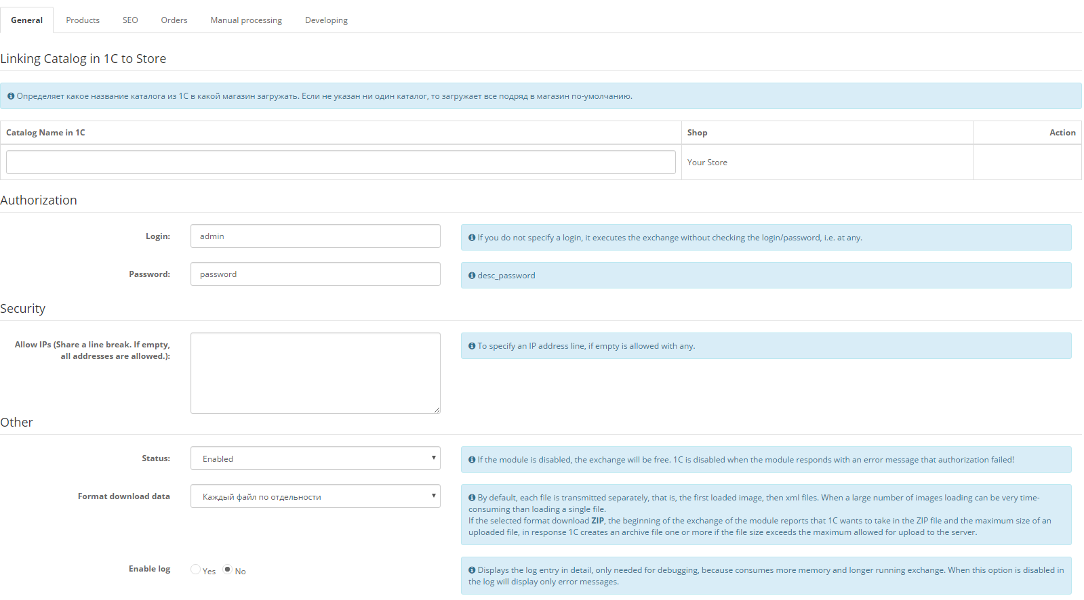Click info icon in format download hint
The image size is (1084, 600).
(x=472, y=498)
